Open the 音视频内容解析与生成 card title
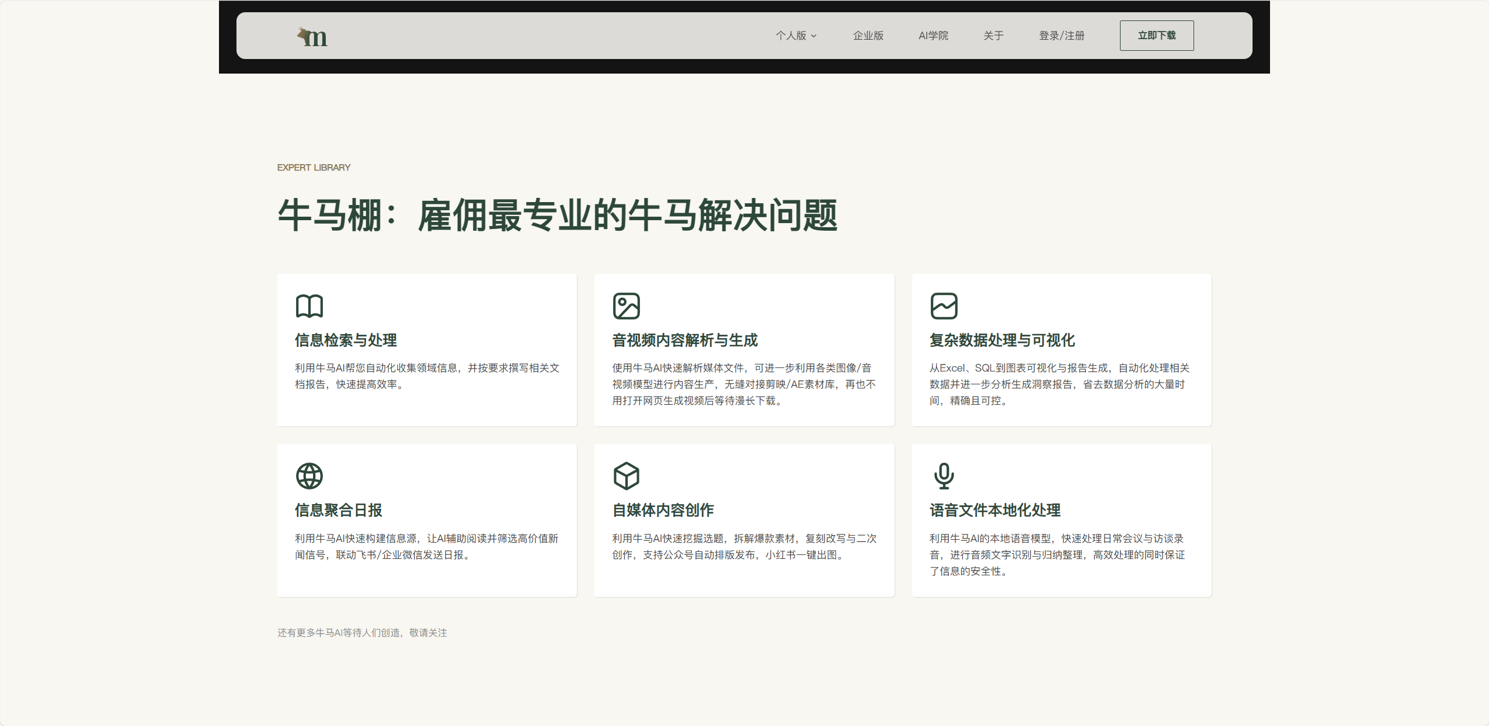Screen dimensions: 1489x726 click(684, 340)
